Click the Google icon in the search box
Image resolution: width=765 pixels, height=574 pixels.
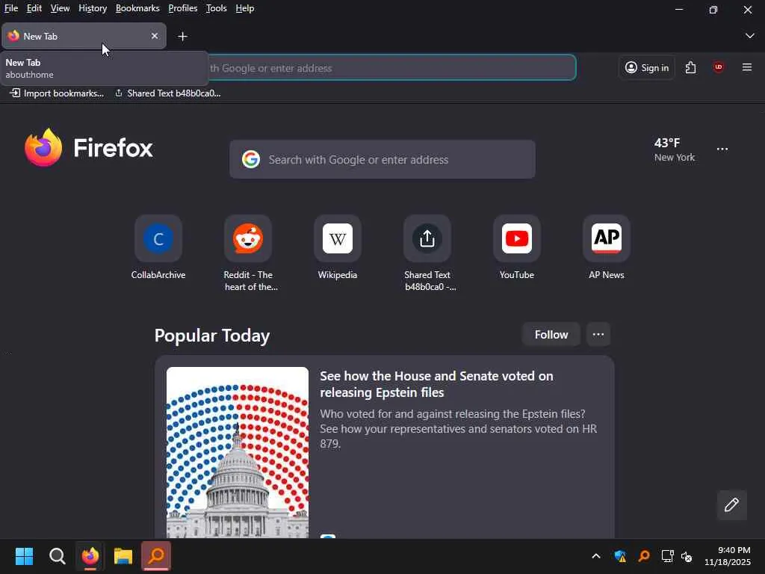[x=251, y=159]
